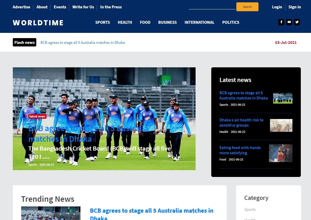
Task: Click inside the search input field
Action: [212, 7]
